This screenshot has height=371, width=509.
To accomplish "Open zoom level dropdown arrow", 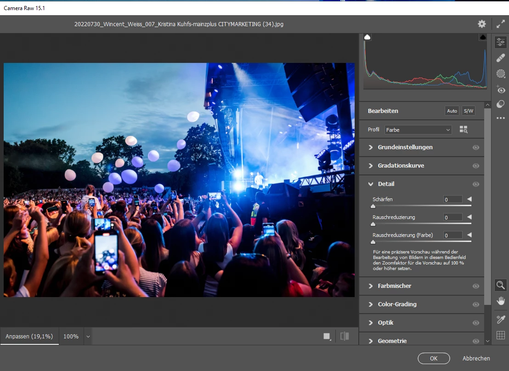I will point(88,337).
